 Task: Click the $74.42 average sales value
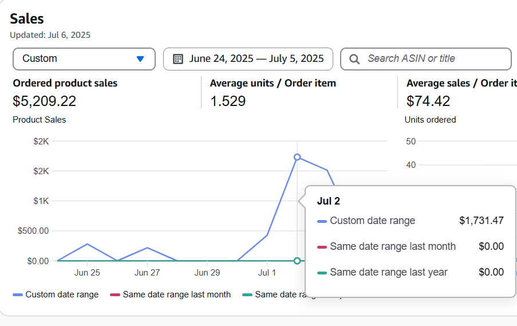428,101
